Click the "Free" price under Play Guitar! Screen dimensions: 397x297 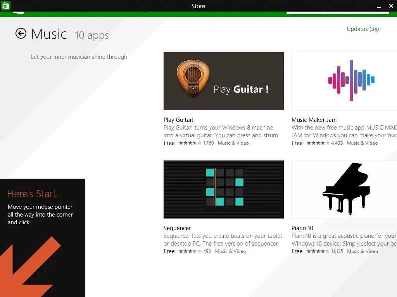click(169, 143)
